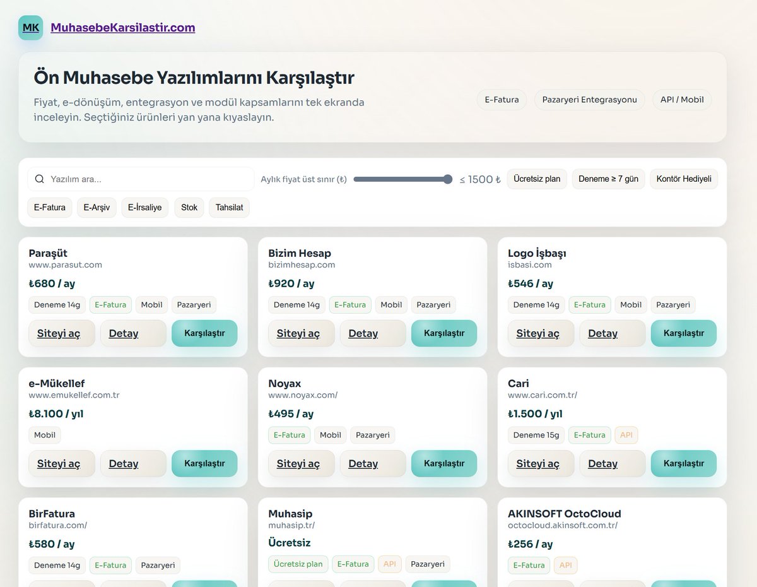Select the E-Fatura tag in header
757x587 pixels.
[x=502, y=100]
